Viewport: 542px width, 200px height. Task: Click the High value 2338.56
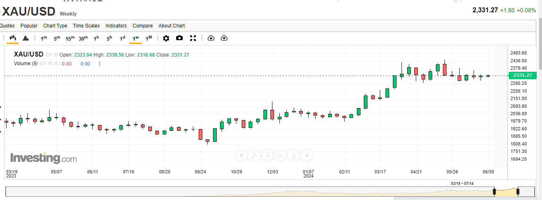coord(114,55)
